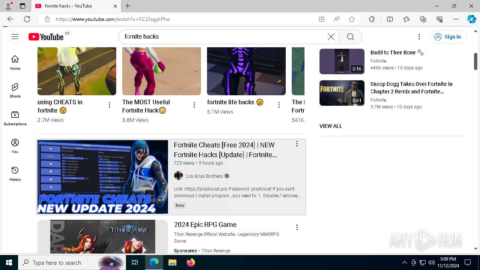Open File Explorer from the taskbar
Viewport: 480px width, 270px height.
click(172, 262)
